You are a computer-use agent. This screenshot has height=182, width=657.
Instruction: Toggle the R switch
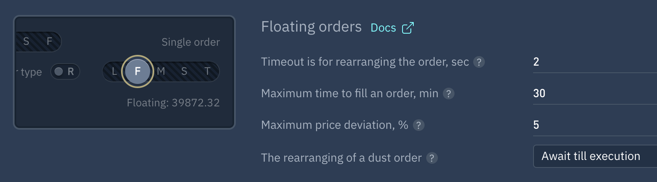(65, 71)
